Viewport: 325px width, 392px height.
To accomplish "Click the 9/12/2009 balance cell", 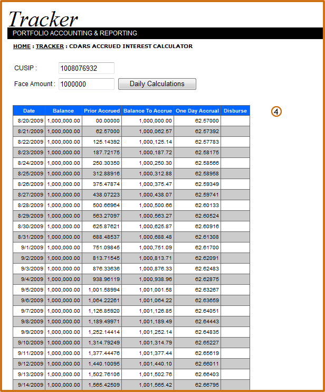I will [x=63, y=364].
